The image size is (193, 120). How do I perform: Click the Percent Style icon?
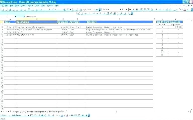coord(160,9)
